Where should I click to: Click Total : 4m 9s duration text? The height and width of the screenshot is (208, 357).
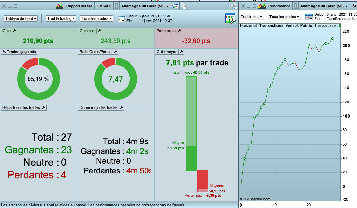pos(125,141)
